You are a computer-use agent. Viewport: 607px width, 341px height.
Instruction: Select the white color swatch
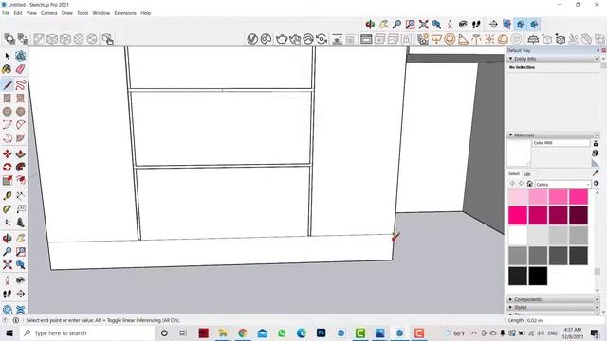(518, 236)
